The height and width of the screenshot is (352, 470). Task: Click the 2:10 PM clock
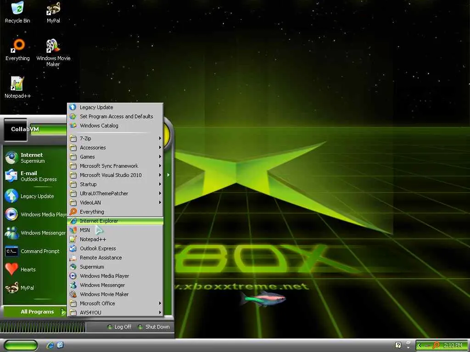(x=453, y=345)
